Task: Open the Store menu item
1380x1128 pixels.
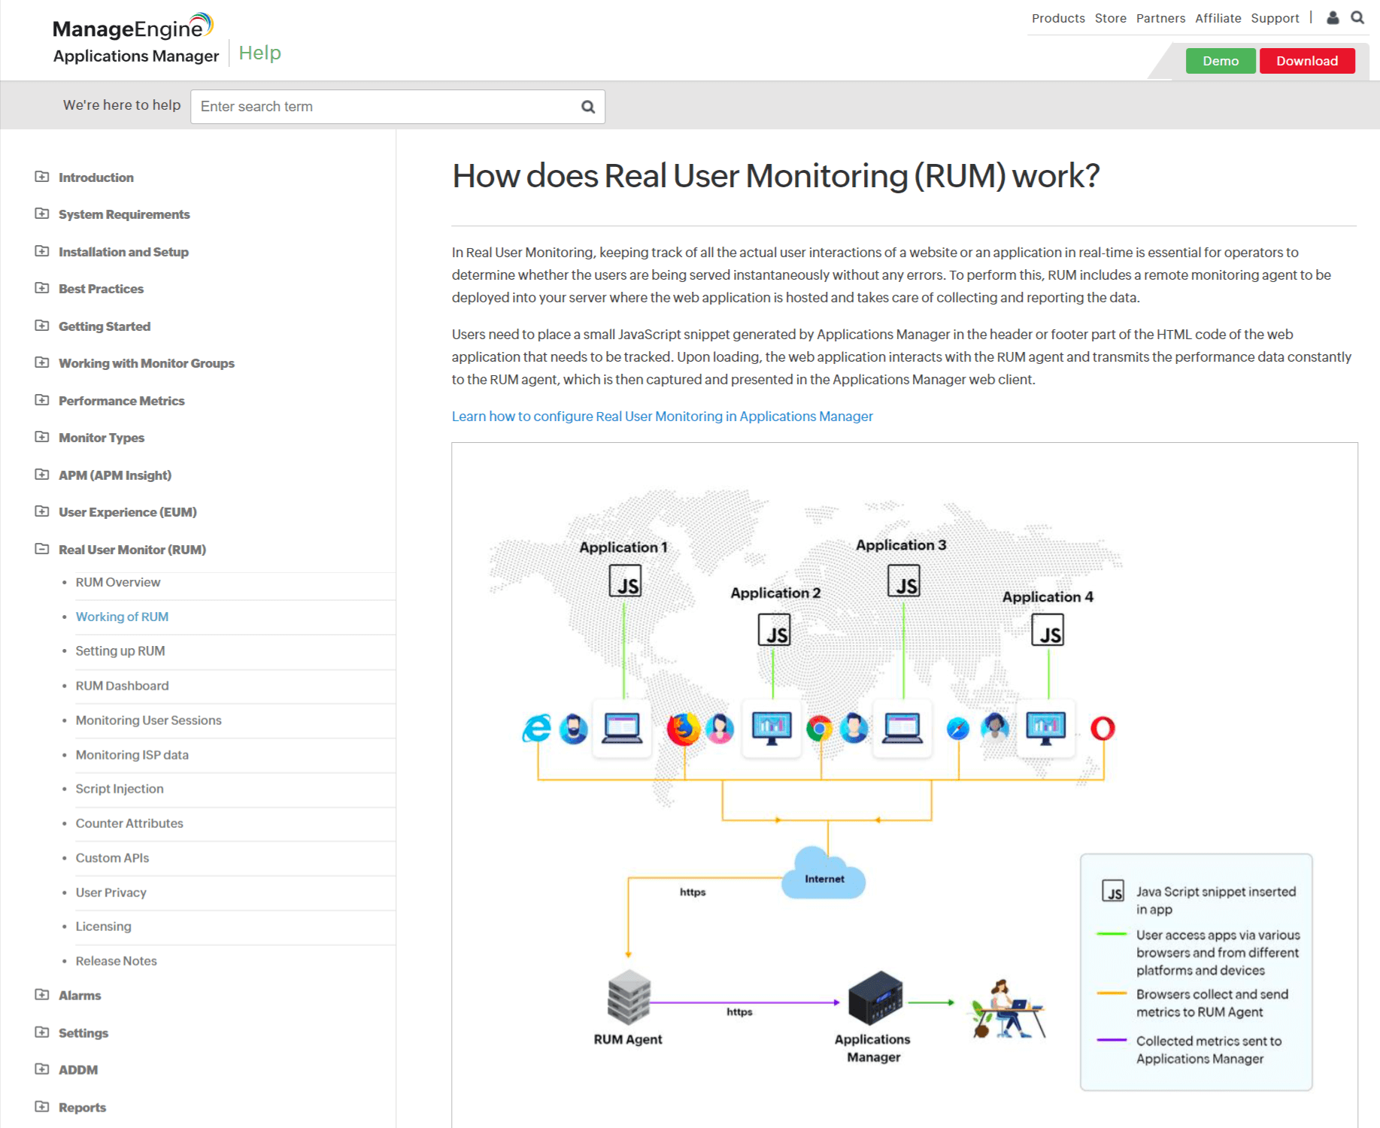Action: tap(1110, 18)
